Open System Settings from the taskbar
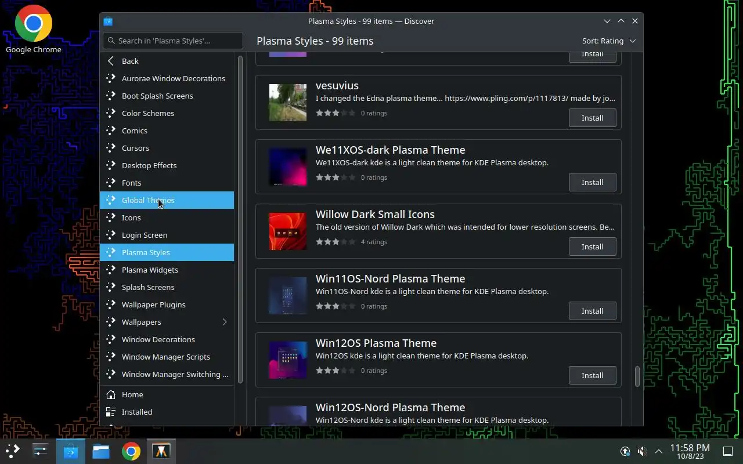Image resolution: width=743 pixels, height=464 pixels. pos(40,451)
